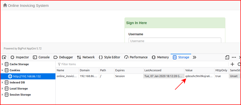Open the Memory tab
The width and height of the screenshot is (241, 105).
point(160,57)
